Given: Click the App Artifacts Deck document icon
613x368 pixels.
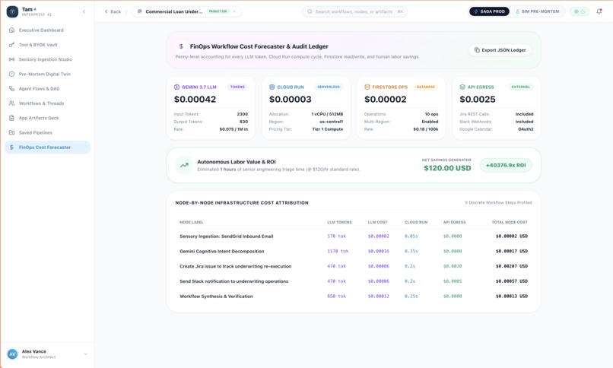Looking at the screenshot, I should pyautogui.click(x=11, y=118).
